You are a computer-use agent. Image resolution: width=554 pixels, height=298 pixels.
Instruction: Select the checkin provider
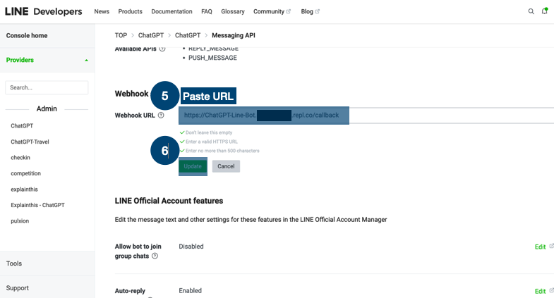pos(20,158)
